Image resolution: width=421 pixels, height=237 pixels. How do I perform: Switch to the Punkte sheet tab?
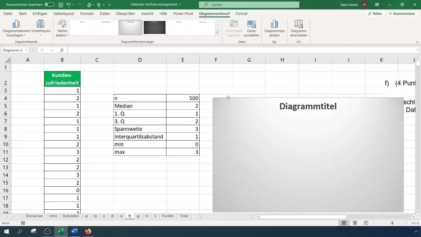point(168,216)
